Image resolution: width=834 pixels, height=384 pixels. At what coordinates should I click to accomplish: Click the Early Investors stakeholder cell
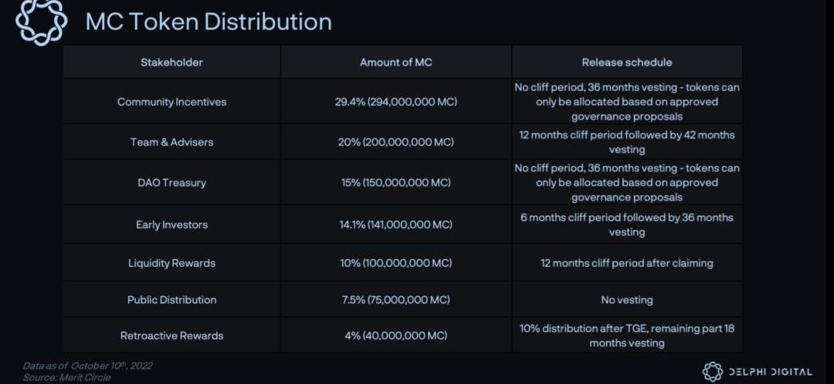(171, 225)
